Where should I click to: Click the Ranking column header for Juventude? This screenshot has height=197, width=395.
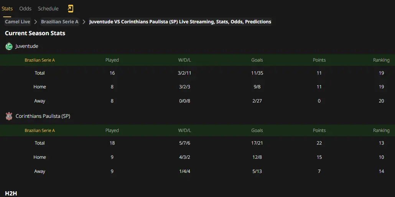(x=381, y=60)
